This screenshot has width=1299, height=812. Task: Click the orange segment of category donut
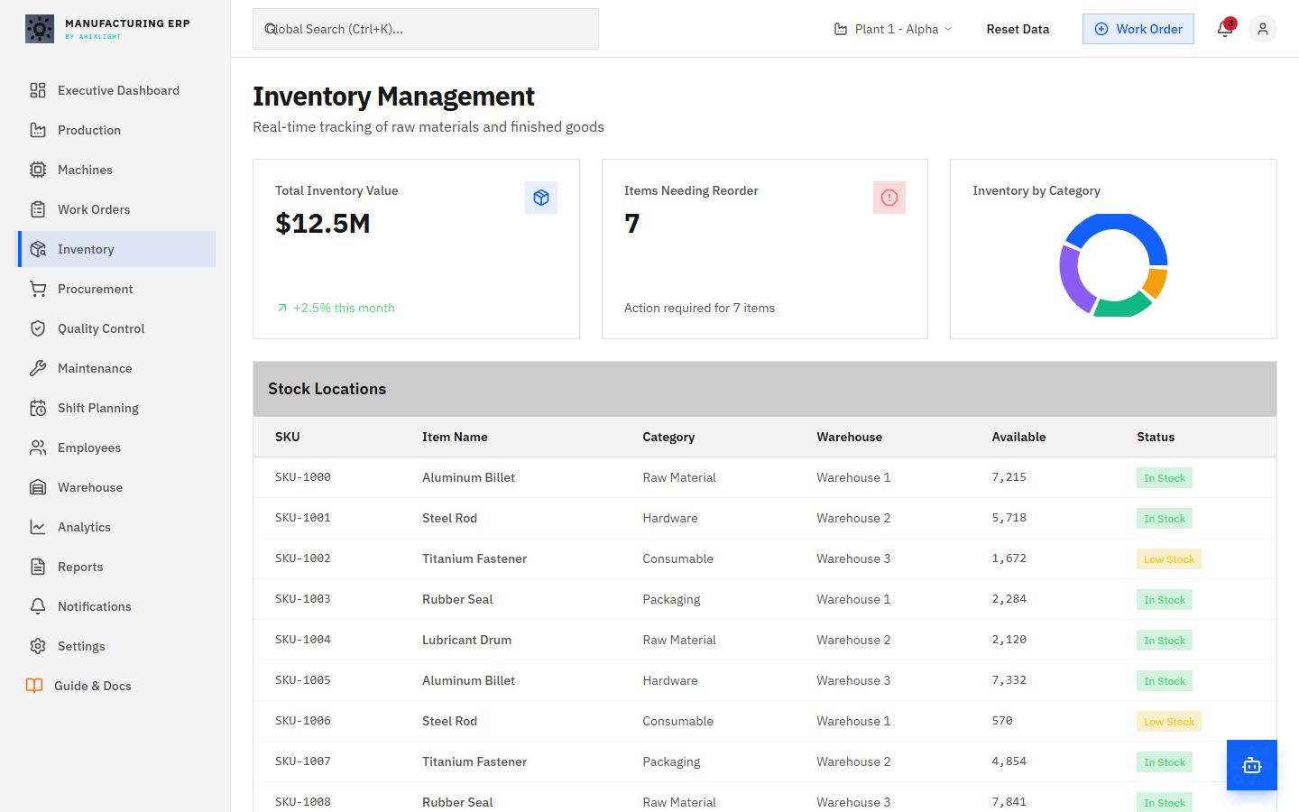[1156, 282]
